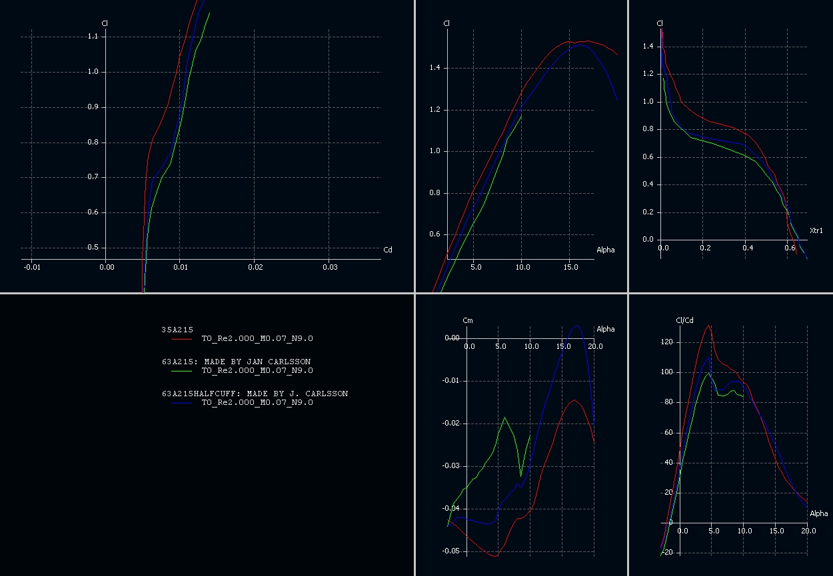This screenshot has height=576, width=833.
Task: Click the green curve peak in the Cm graph
Action: point(504,418)
